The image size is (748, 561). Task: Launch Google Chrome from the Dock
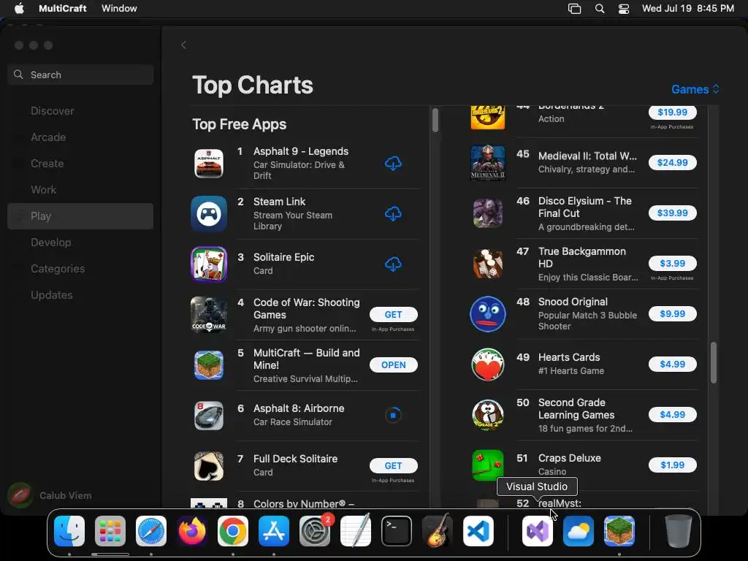click(x=233, y=531)
